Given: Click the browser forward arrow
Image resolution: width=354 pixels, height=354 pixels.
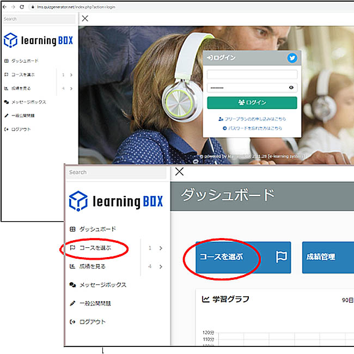Looking at the screenshot, I should coord(13,7).
